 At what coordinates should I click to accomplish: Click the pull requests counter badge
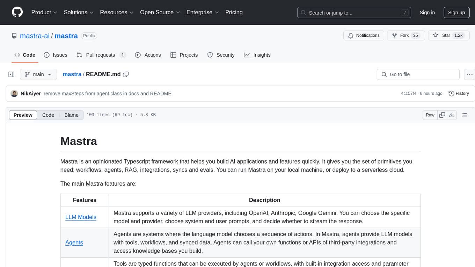[x=123, y=55]
